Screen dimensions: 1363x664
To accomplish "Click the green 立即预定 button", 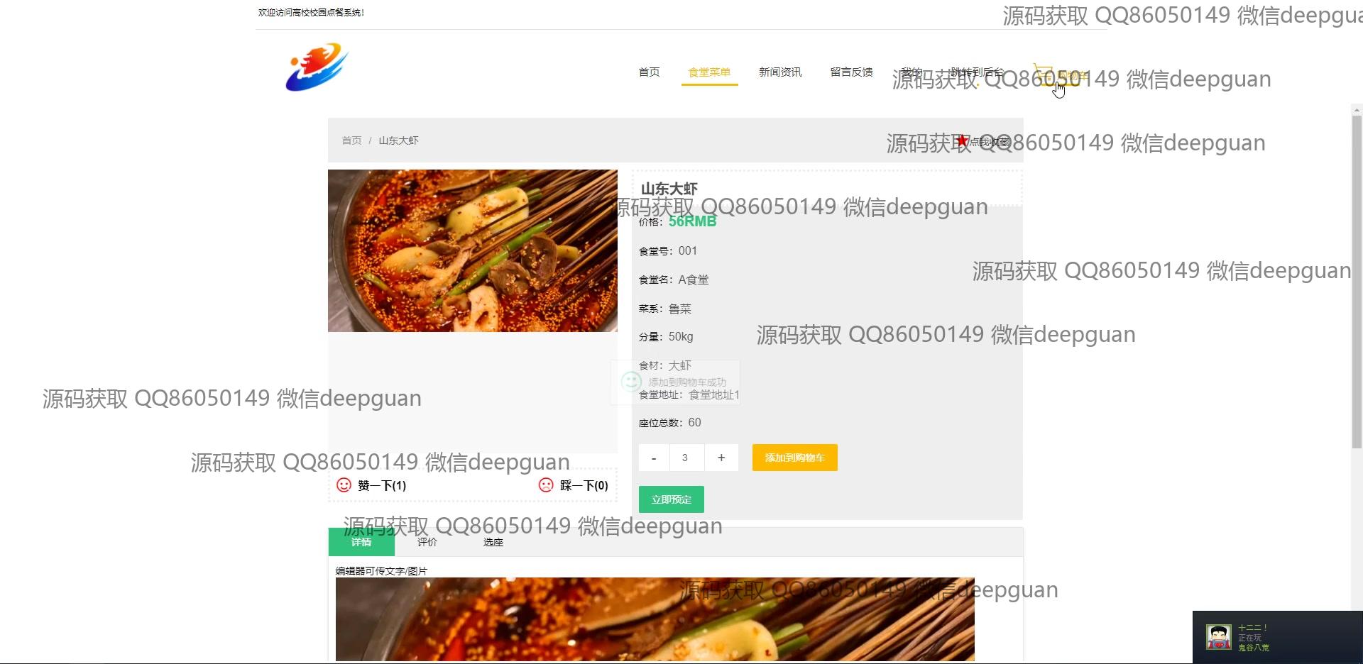I will 670,499.
